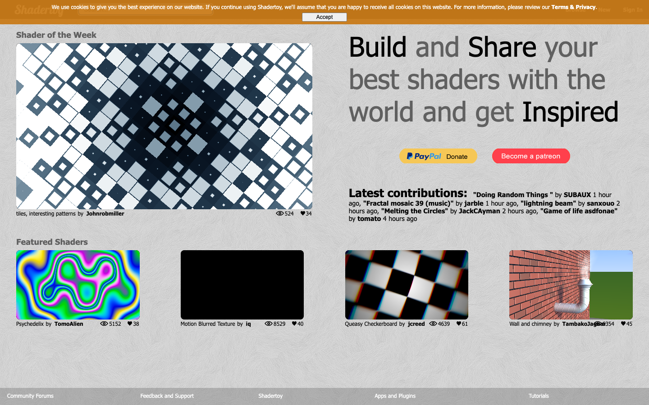Screen dimensions: 649x405
Task: Open SUBAUX author profile
Action: pos(577,195)
